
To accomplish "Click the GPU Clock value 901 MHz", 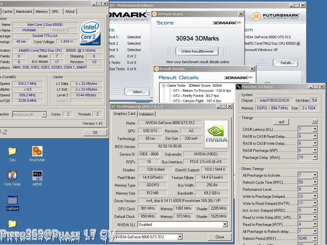I will click(148, 208).
